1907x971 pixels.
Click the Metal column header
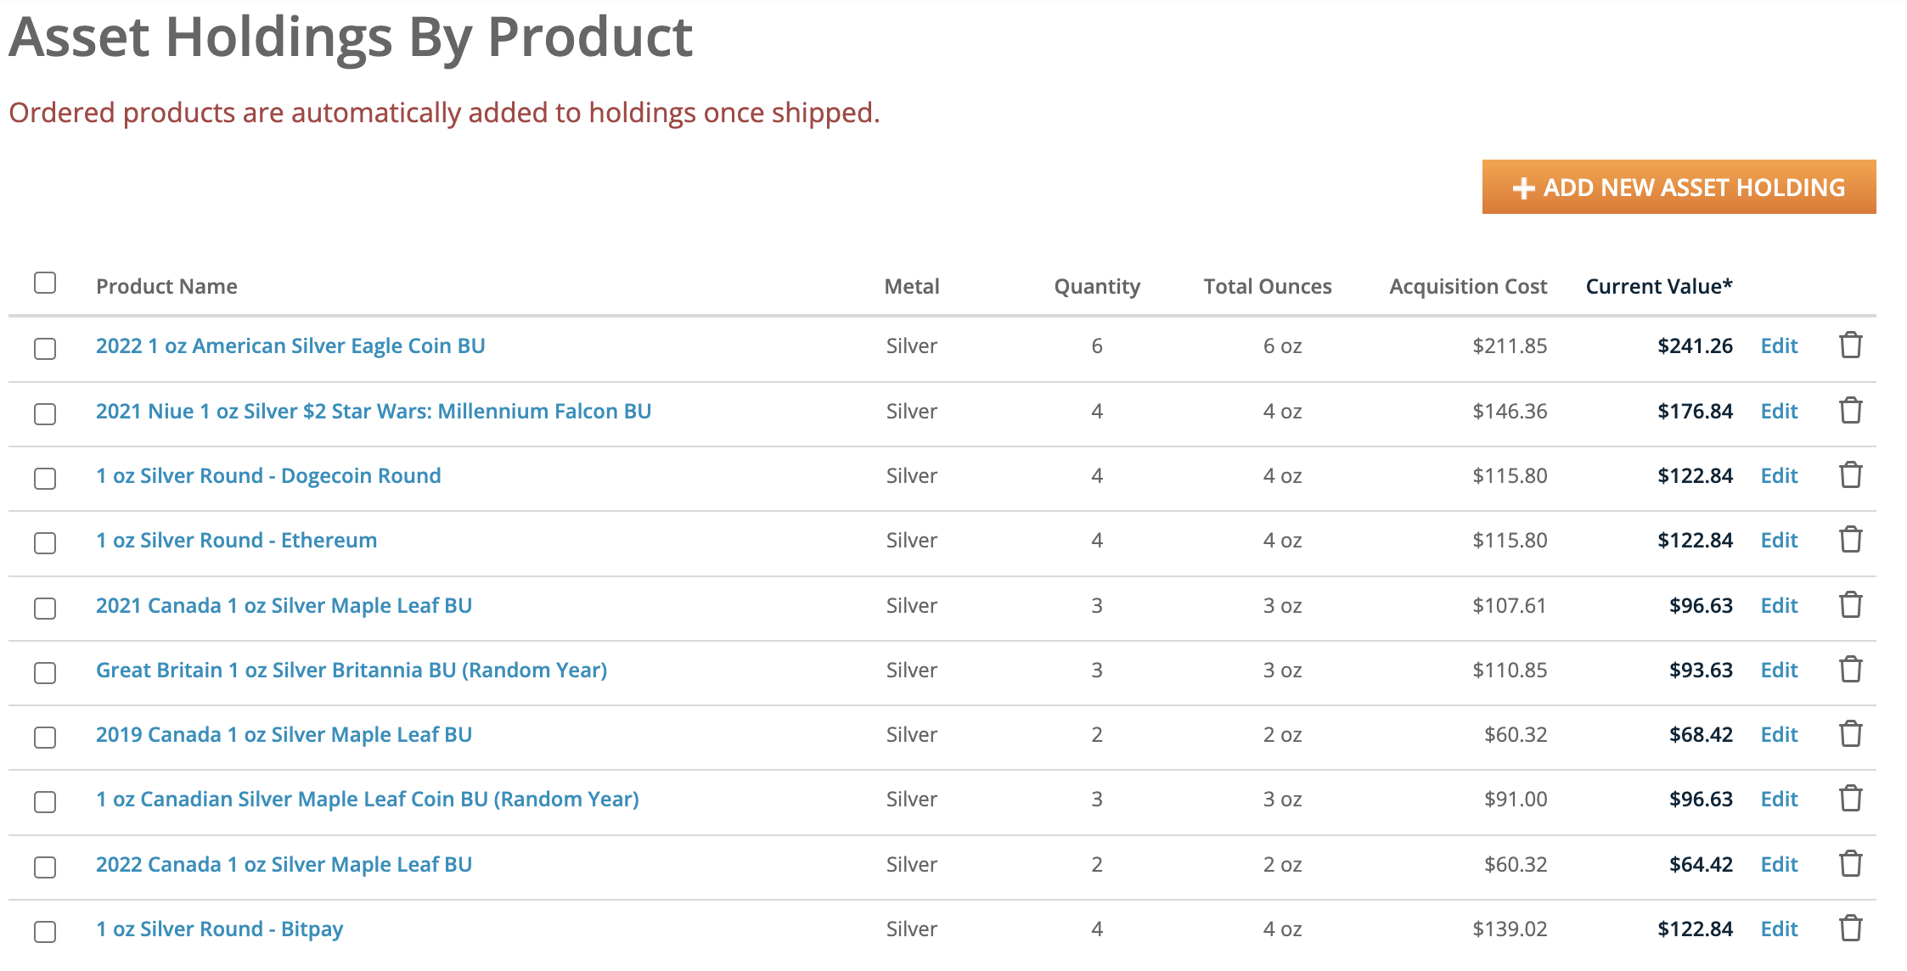[x=912, y=286]
